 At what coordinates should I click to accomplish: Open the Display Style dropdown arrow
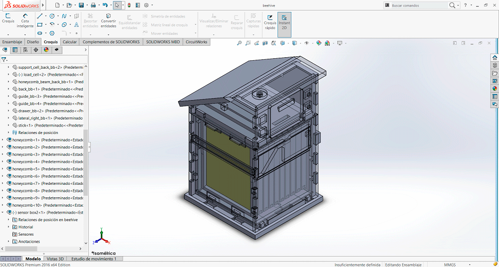(300, 43)
